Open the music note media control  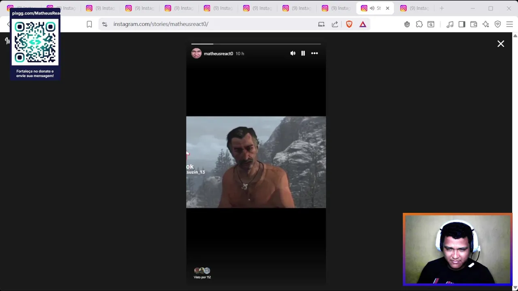click(450, 24)
